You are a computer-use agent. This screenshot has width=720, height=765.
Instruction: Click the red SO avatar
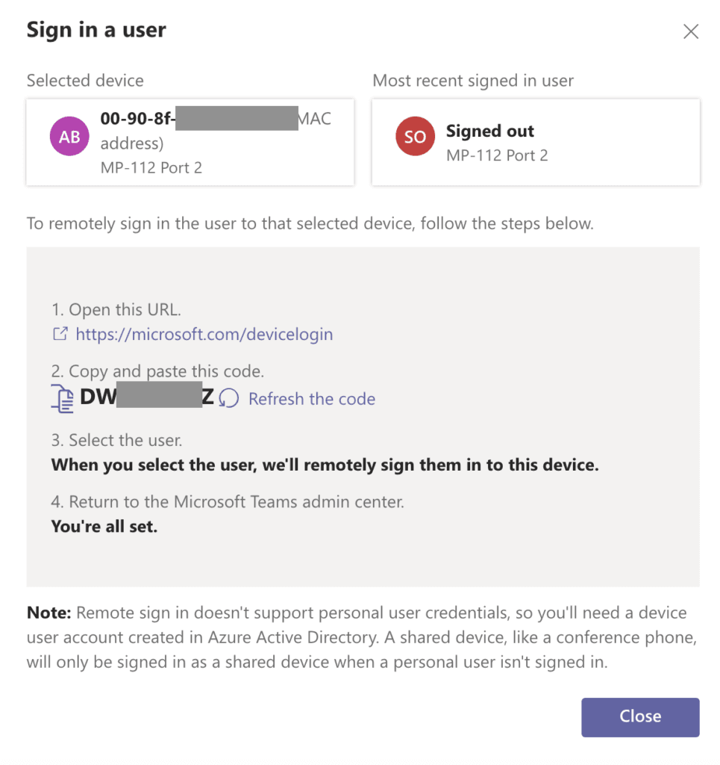point(415,136)
